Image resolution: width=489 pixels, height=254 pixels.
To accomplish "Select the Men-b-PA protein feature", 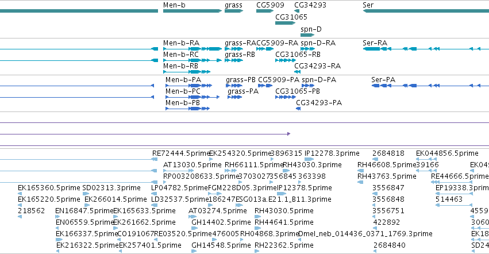I will point(188,86).
